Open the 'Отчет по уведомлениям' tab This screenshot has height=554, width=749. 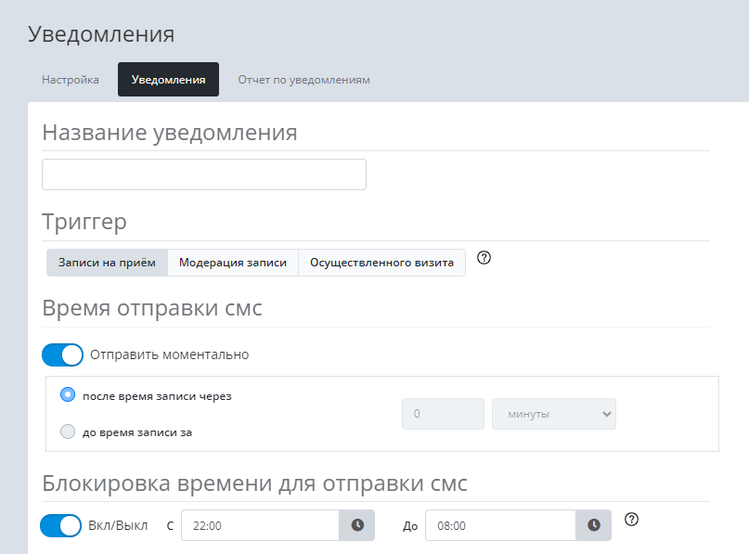[303, 80]
